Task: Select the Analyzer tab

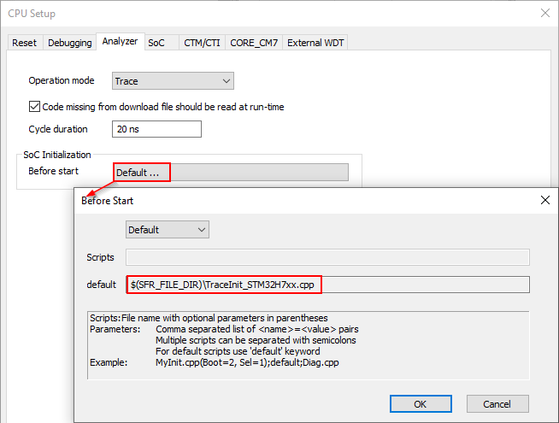Action: click(120, 41)
